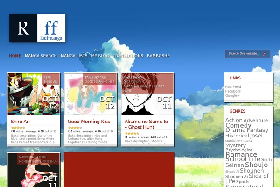Select the Mystery genre tag

coord(236,146)
